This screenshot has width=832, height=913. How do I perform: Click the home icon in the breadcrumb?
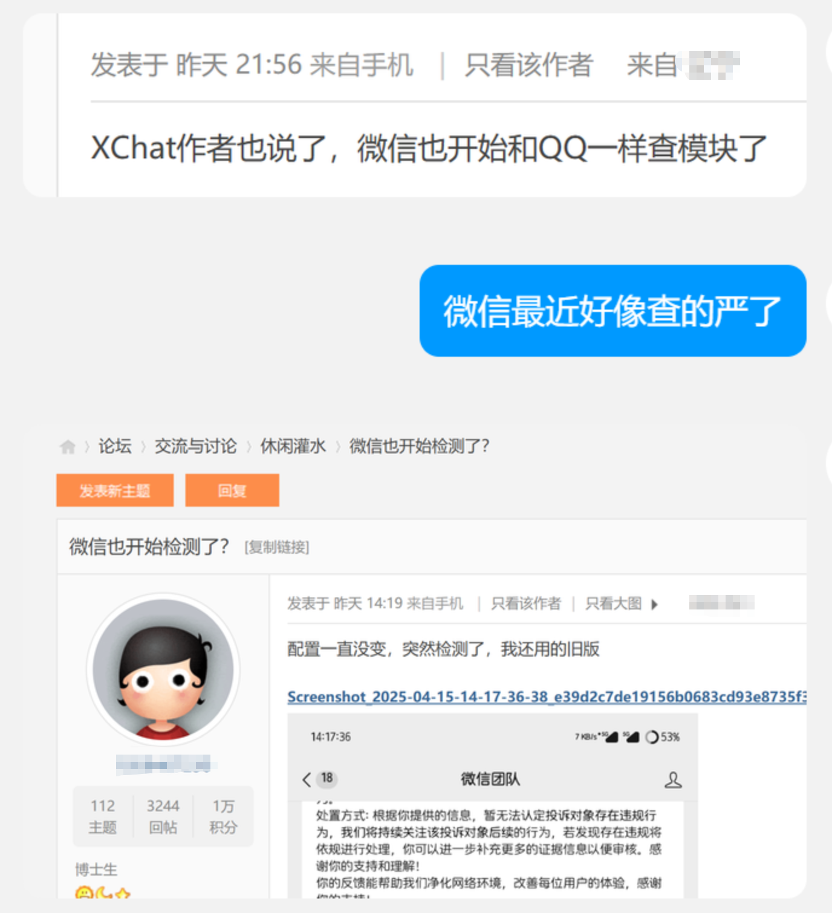click(x=67, y=447)
